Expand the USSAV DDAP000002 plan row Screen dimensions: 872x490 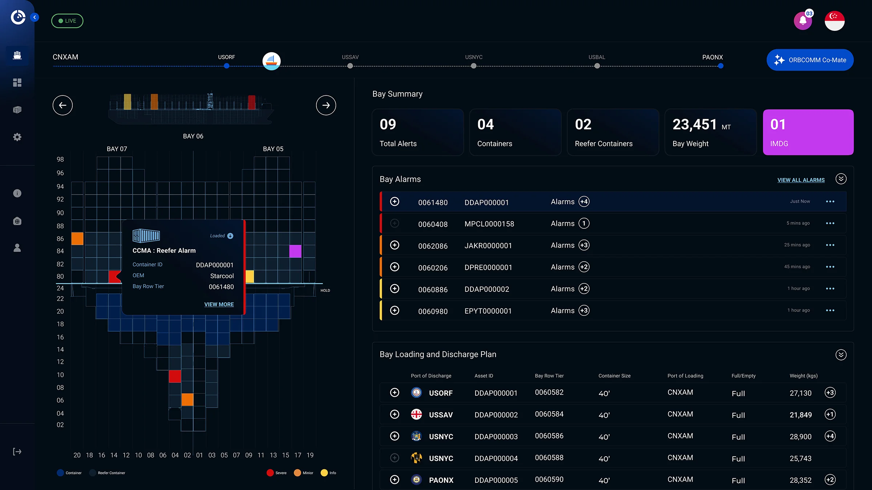395,415
